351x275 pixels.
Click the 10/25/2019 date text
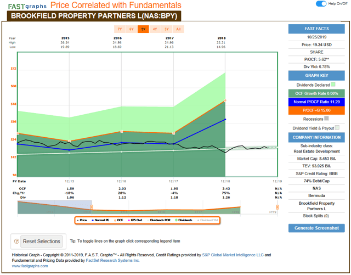[x=316, y=37]
